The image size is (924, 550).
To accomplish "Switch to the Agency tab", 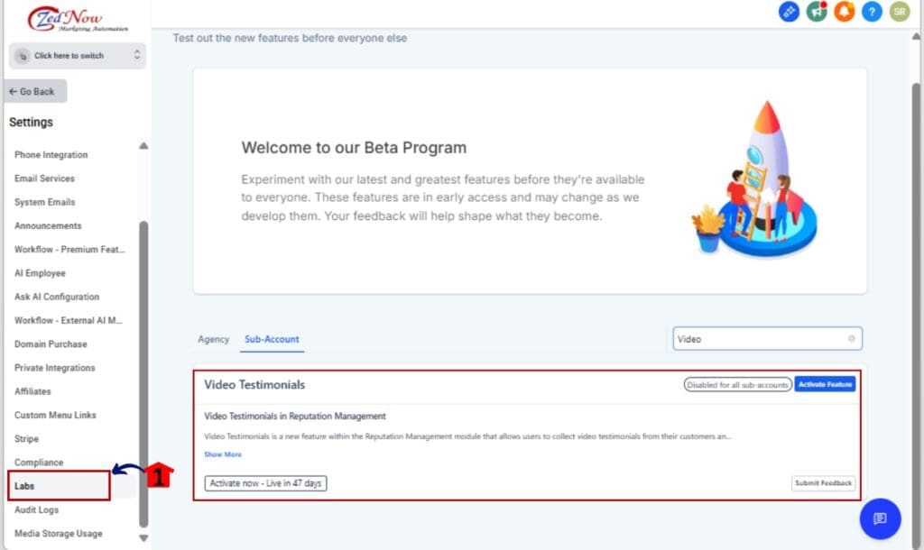I will point(213,339).
